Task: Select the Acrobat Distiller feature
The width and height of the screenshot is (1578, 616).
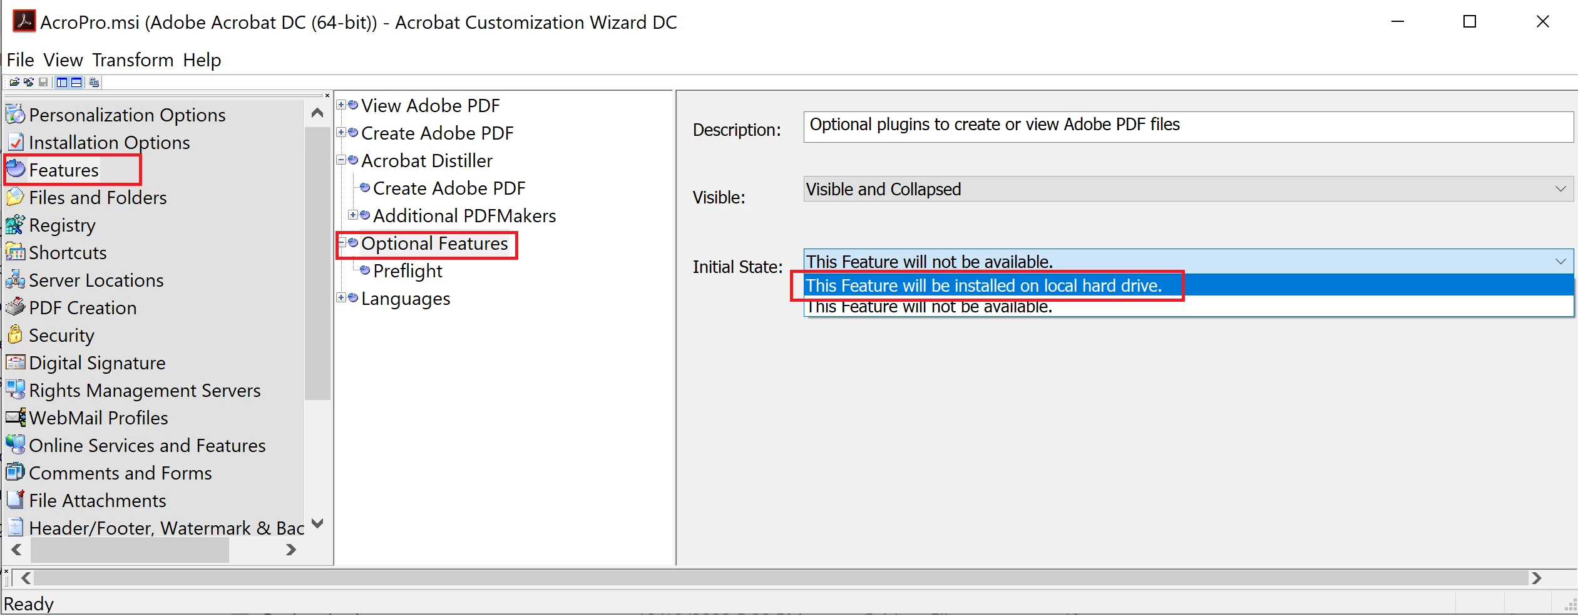Action: (x=427, y=160)
